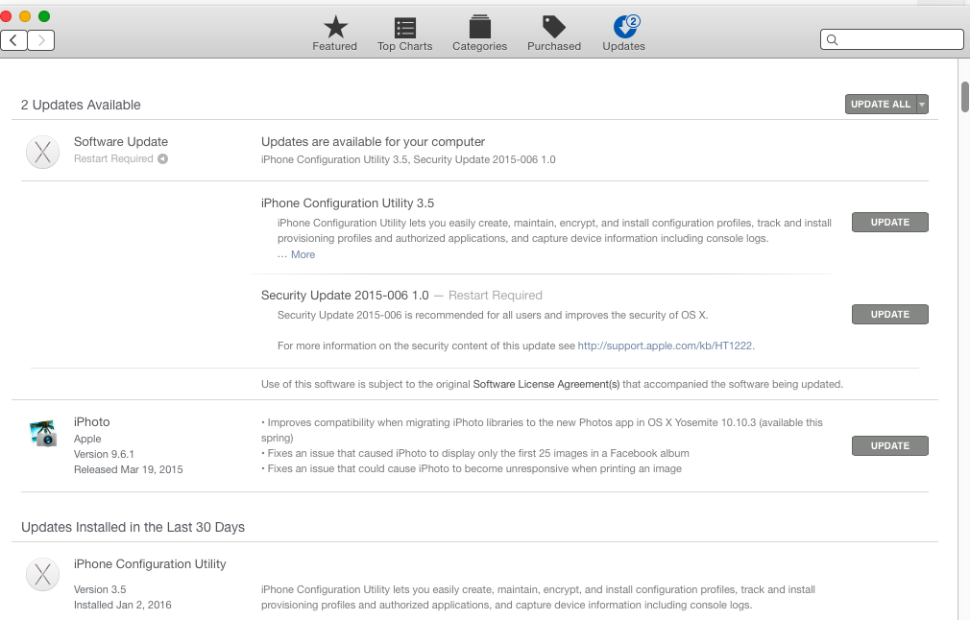Update iPhone Configuration Utility 3.5
The height and width of the screenshot is (620, 970).
tap(890, 222)
